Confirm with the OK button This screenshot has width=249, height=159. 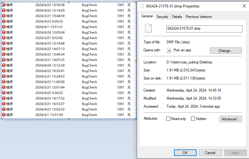tap(185, 153)
